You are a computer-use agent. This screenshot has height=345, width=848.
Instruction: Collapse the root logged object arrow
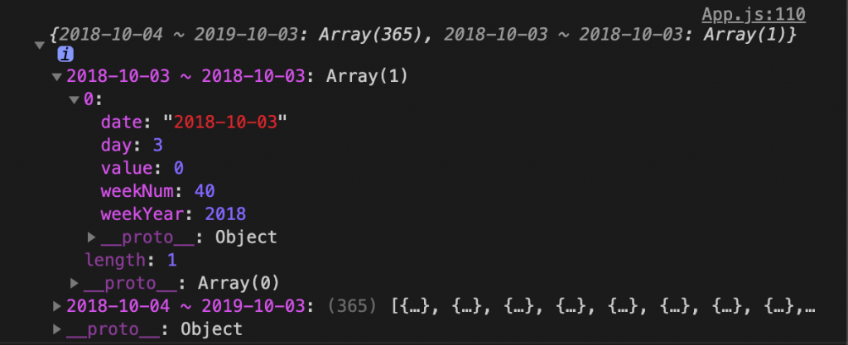[x=40, y=46]
